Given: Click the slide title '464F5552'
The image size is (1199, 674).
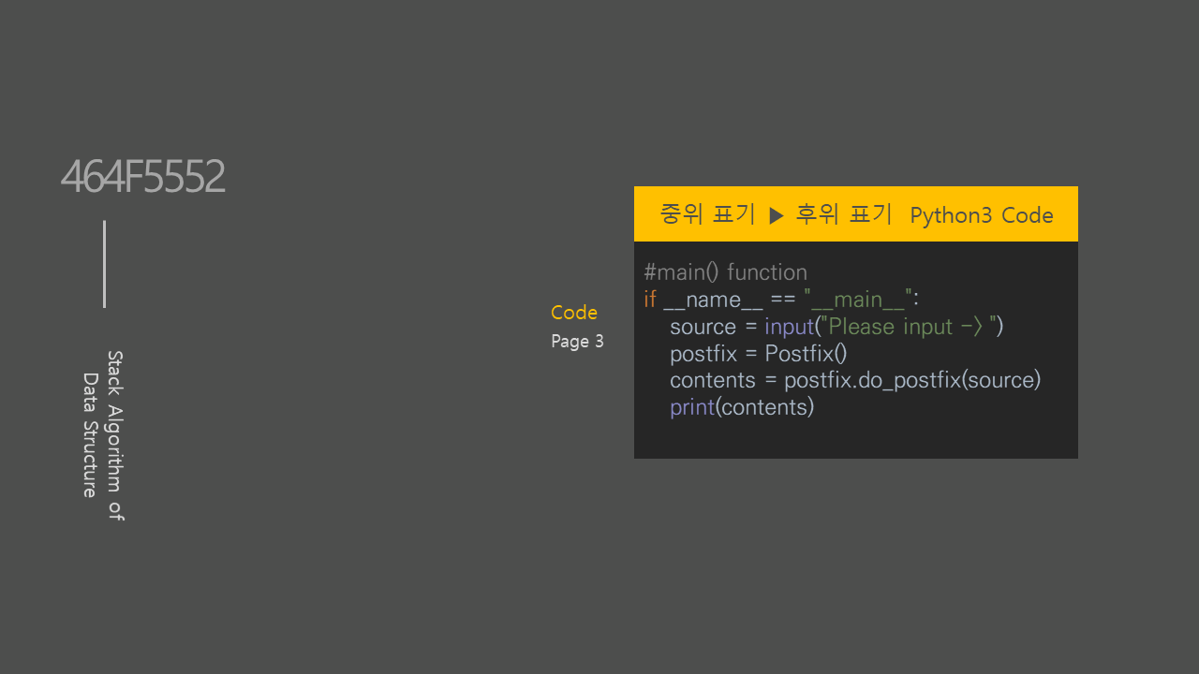Looking at the screenshot, I should (x=142, y=176).
